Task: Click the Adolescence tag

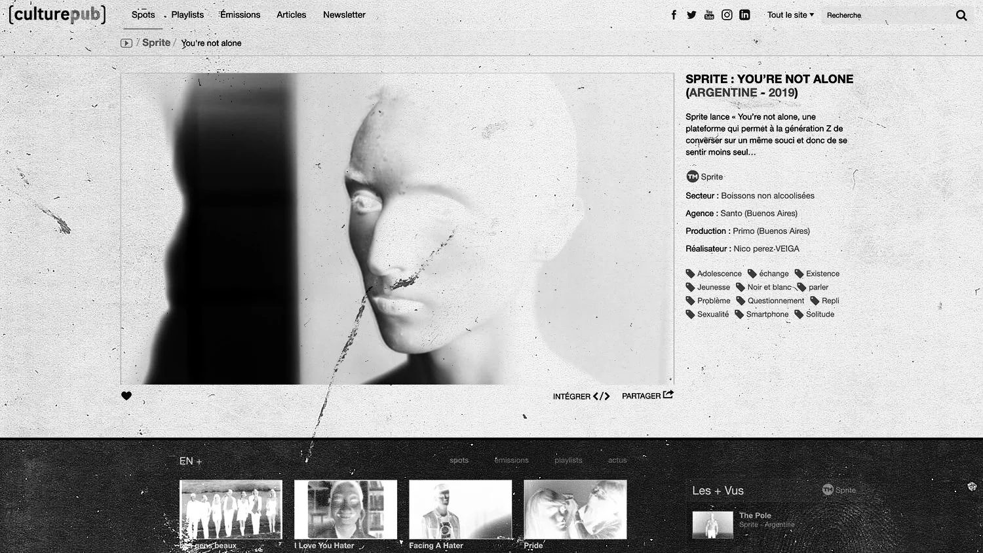Action: (x=714, y=274)
